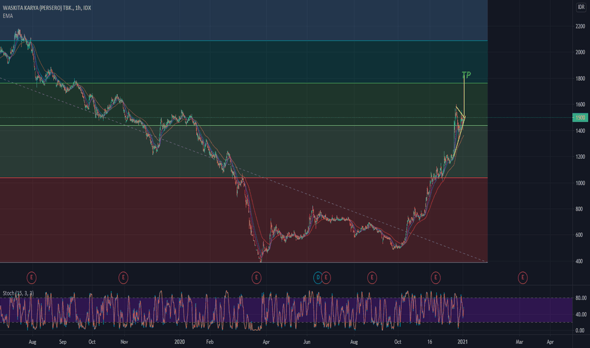Select the EMA indicator label
The height and width of the screenshot is (348, 590).
[x=8, y=16]
